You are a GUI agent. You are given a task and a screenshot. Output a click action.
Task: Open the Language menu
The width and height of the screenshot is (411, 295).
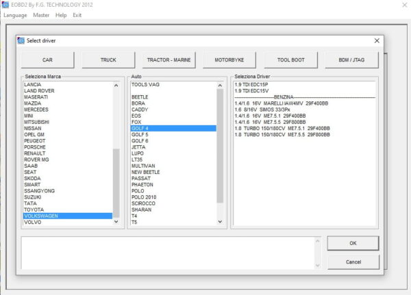(15, 15)
